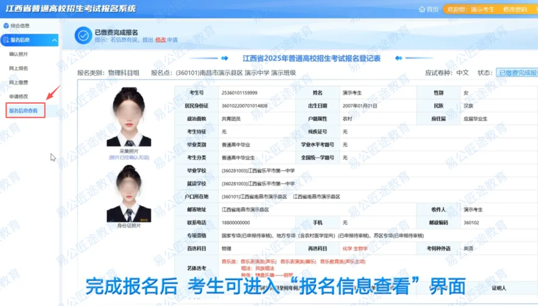538x306 pixels.
Task: Click the ID number 360102200701014808
Action: 245,106
